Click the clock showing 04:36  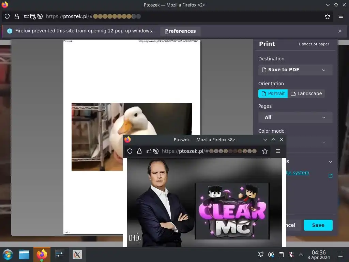coord(319,254)
